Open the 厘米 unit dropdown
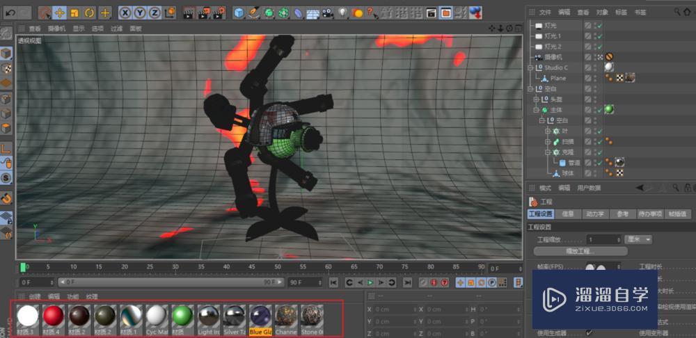The width and height of the screenshot is (696, 338). [639, 239]
